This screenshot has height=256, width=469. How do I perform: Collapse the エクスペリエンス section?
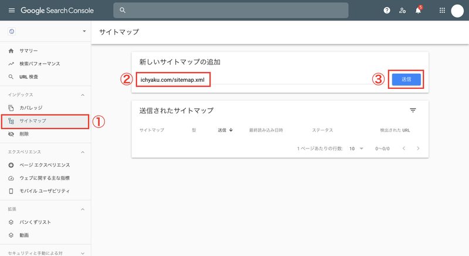tap(83, 152)
